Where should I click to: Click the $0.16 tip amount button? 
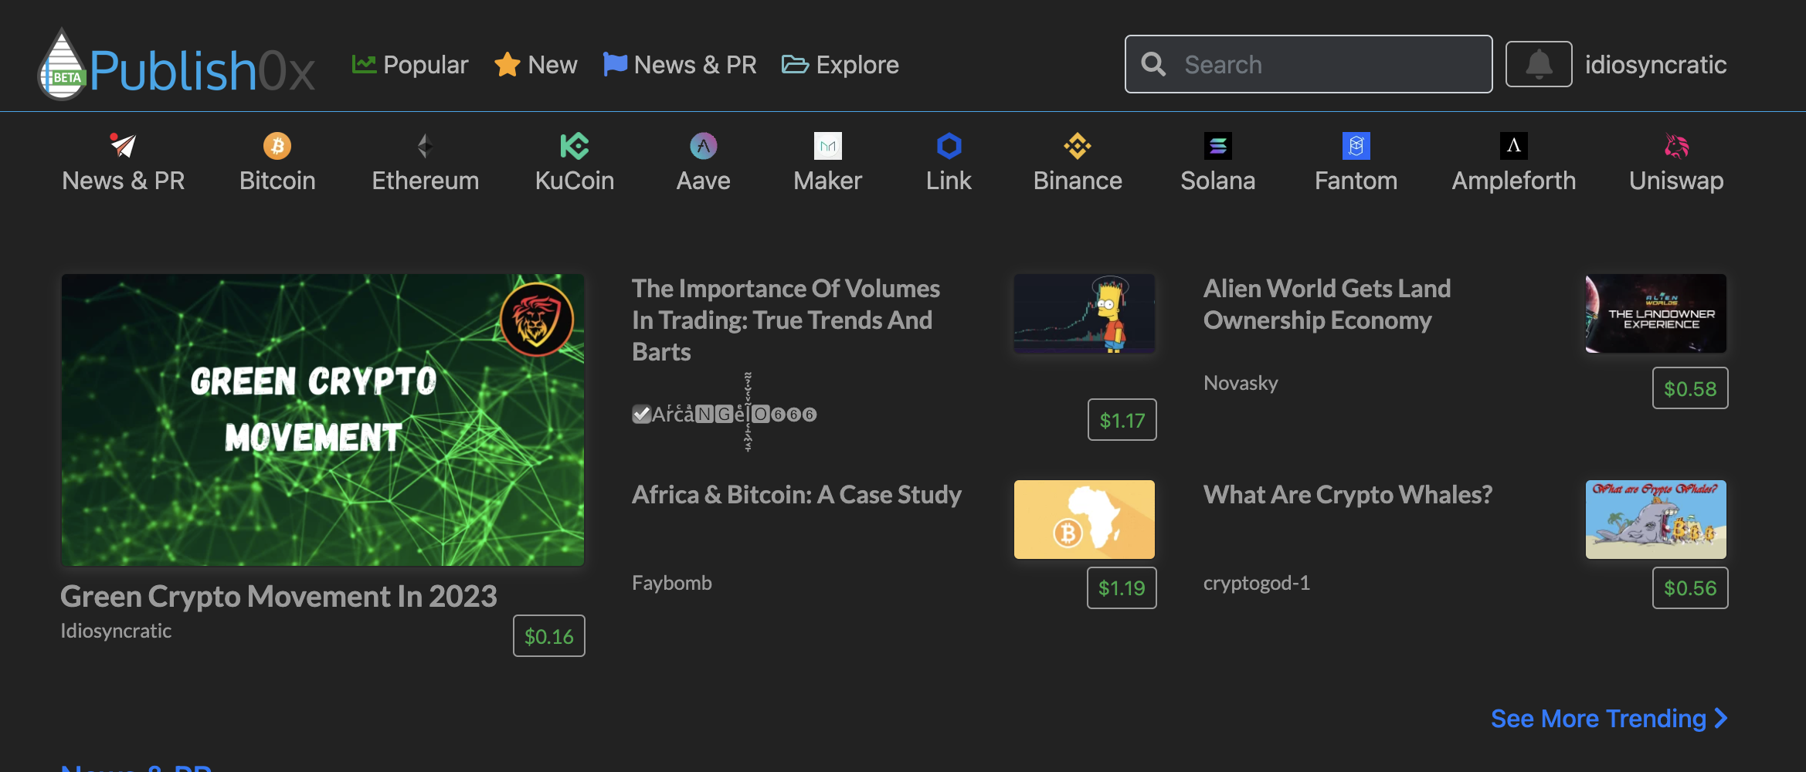tap(549, 636)
